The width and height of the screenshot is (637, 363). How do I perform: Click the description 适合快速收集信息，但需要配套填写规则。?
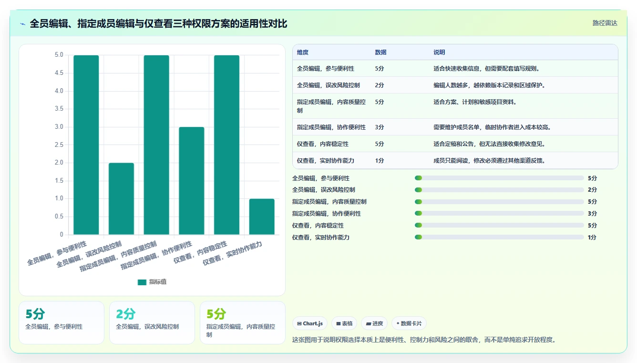tap(487, 69)
